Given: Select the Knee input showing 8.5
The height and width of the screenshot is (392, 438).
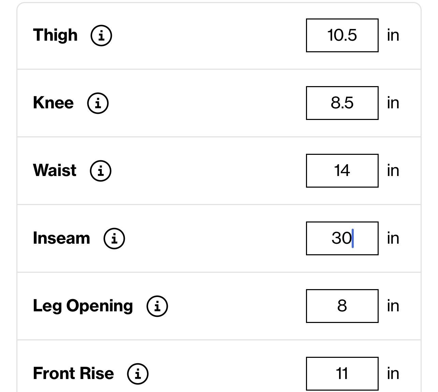Looking at the screenshot, I should click(x=342, y=103).
